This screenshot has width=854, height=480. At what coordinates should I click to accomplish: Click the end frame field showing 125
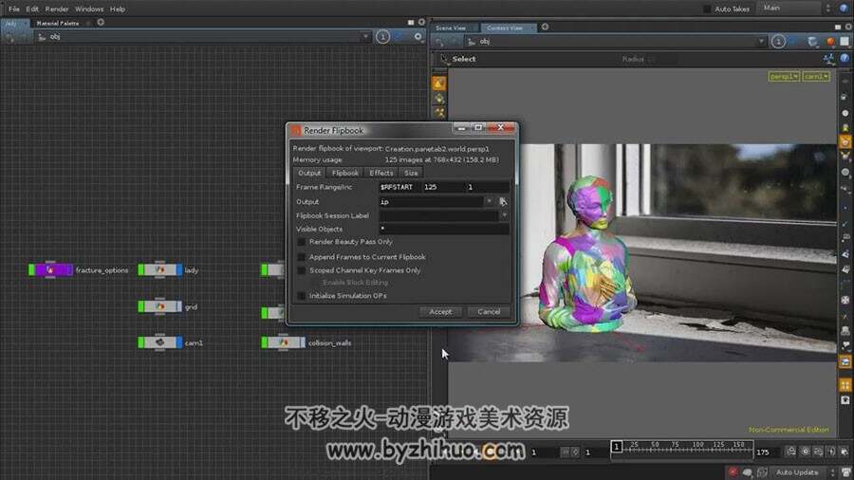pos(443,187)
